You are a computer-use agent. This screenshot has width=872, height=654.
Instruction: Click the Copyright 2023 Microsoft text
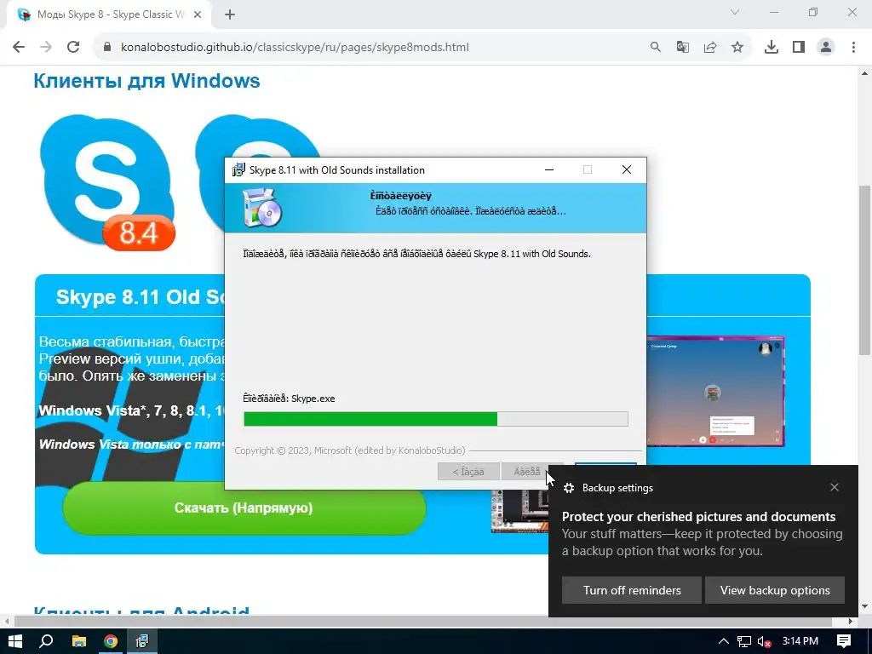[x=350, y=450]
